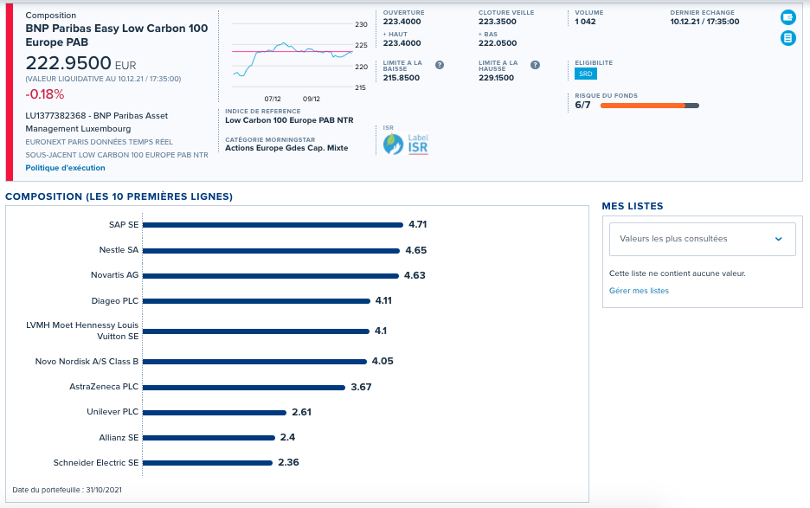
Task: Click the Unilever PLC composition bar
Action: click(215, 413)
